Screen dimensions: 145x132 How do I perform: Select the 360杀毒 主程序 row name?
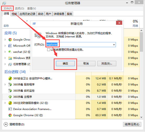point(23,97)
